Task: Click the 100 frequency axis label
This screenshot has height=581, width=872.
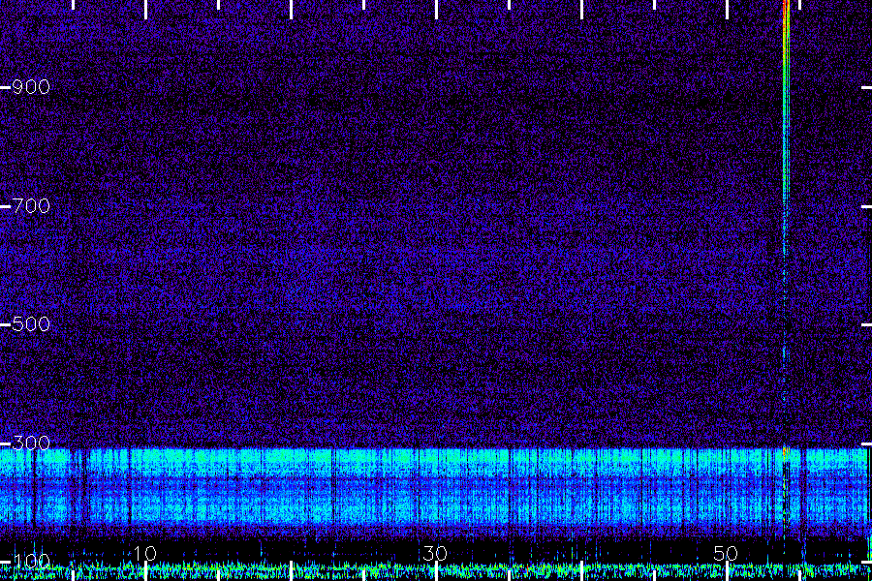Action: click(31, 561)
